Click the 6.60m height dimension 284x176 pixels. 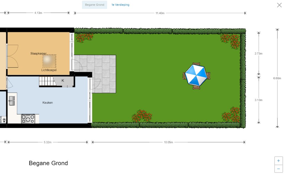277,78
